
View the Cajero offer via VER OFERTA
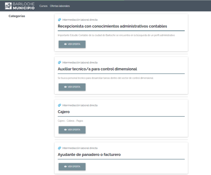point(72,130)
